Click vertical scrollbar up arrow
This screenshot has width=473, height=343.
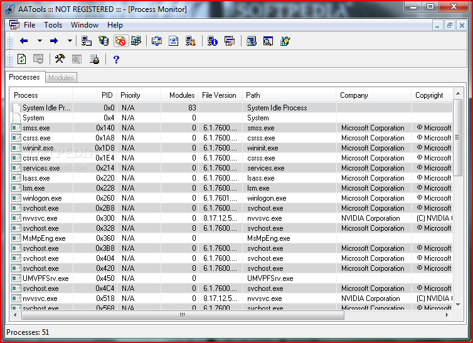458,93
